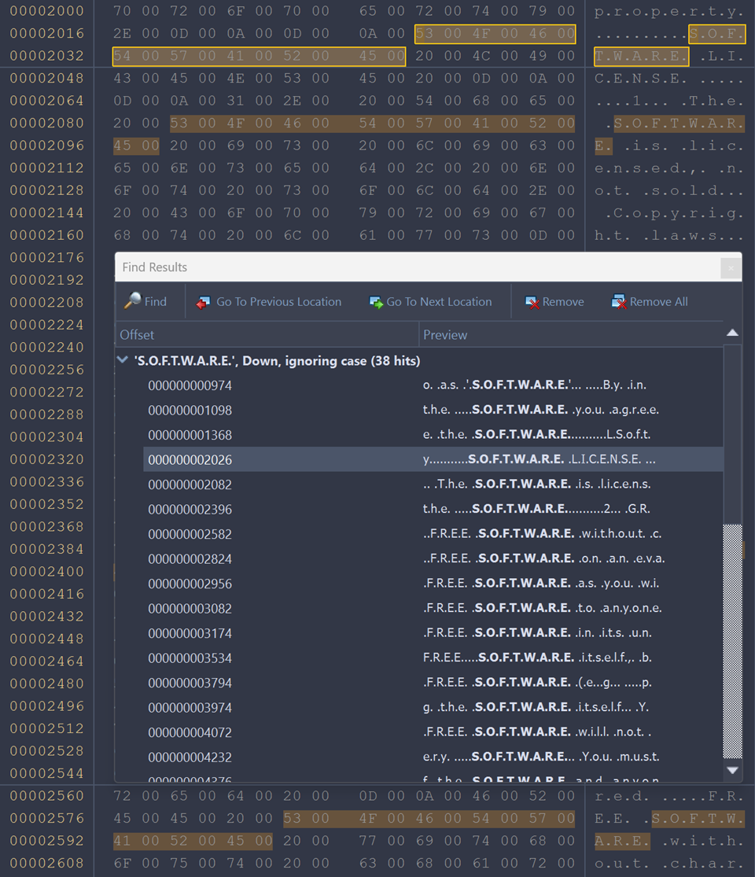This screenshot has width=755, height=877.
Task: Click the Go To Previous Location arrow icon
Action: [x=204, y=302]
